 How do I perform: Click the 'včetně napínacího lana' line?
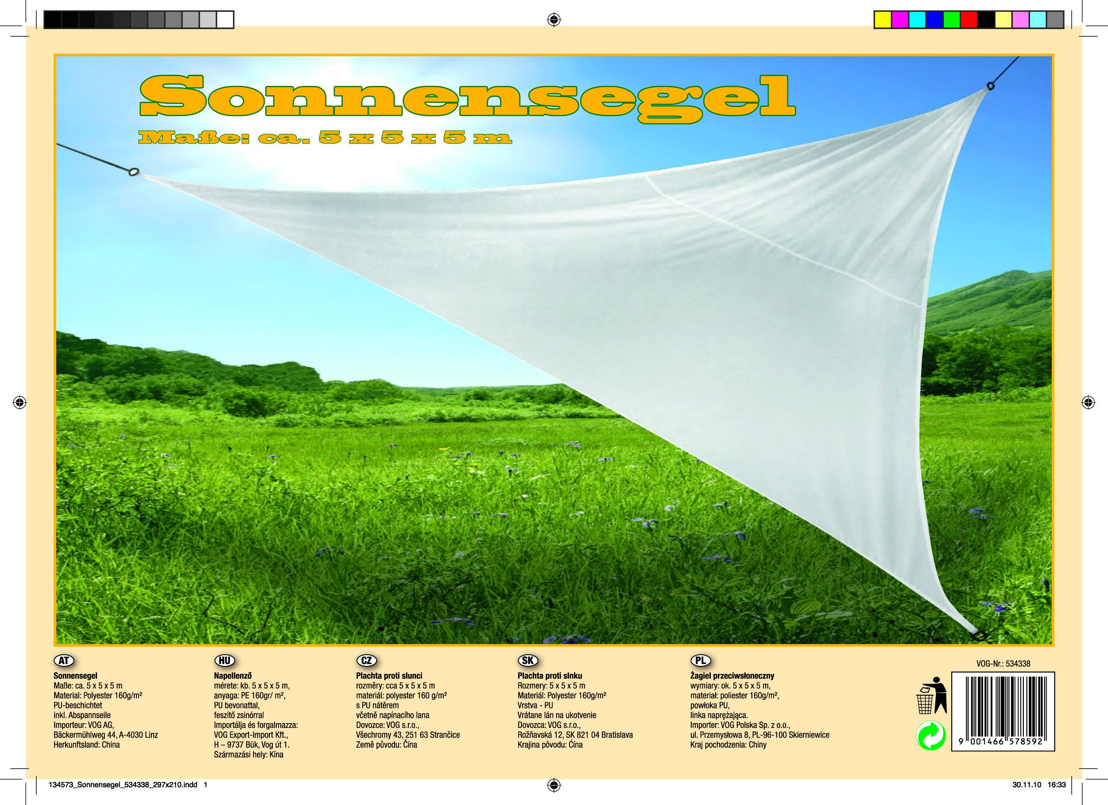393,715
